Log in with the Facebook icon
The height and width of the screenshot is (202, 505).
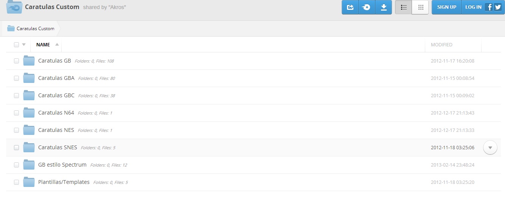click(489, 7)
